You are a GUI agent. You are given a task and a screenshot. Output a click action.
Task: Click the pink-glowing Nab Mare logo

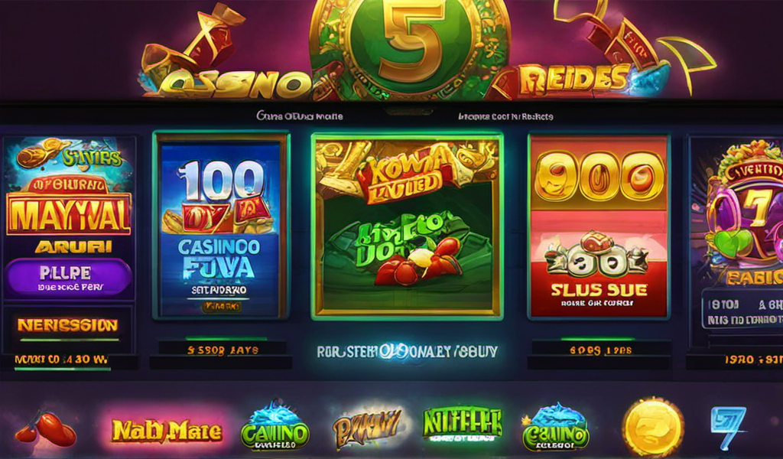point(167,430)
